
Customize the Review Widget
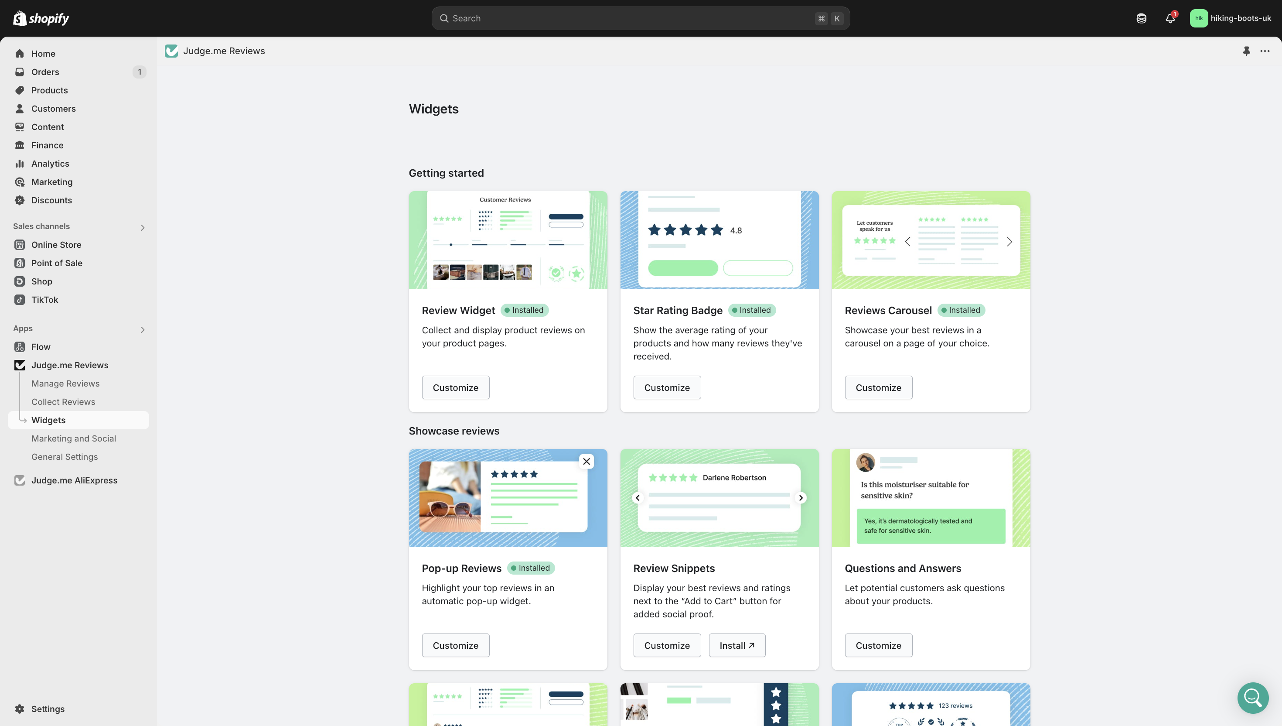click(x=455, y=387)
